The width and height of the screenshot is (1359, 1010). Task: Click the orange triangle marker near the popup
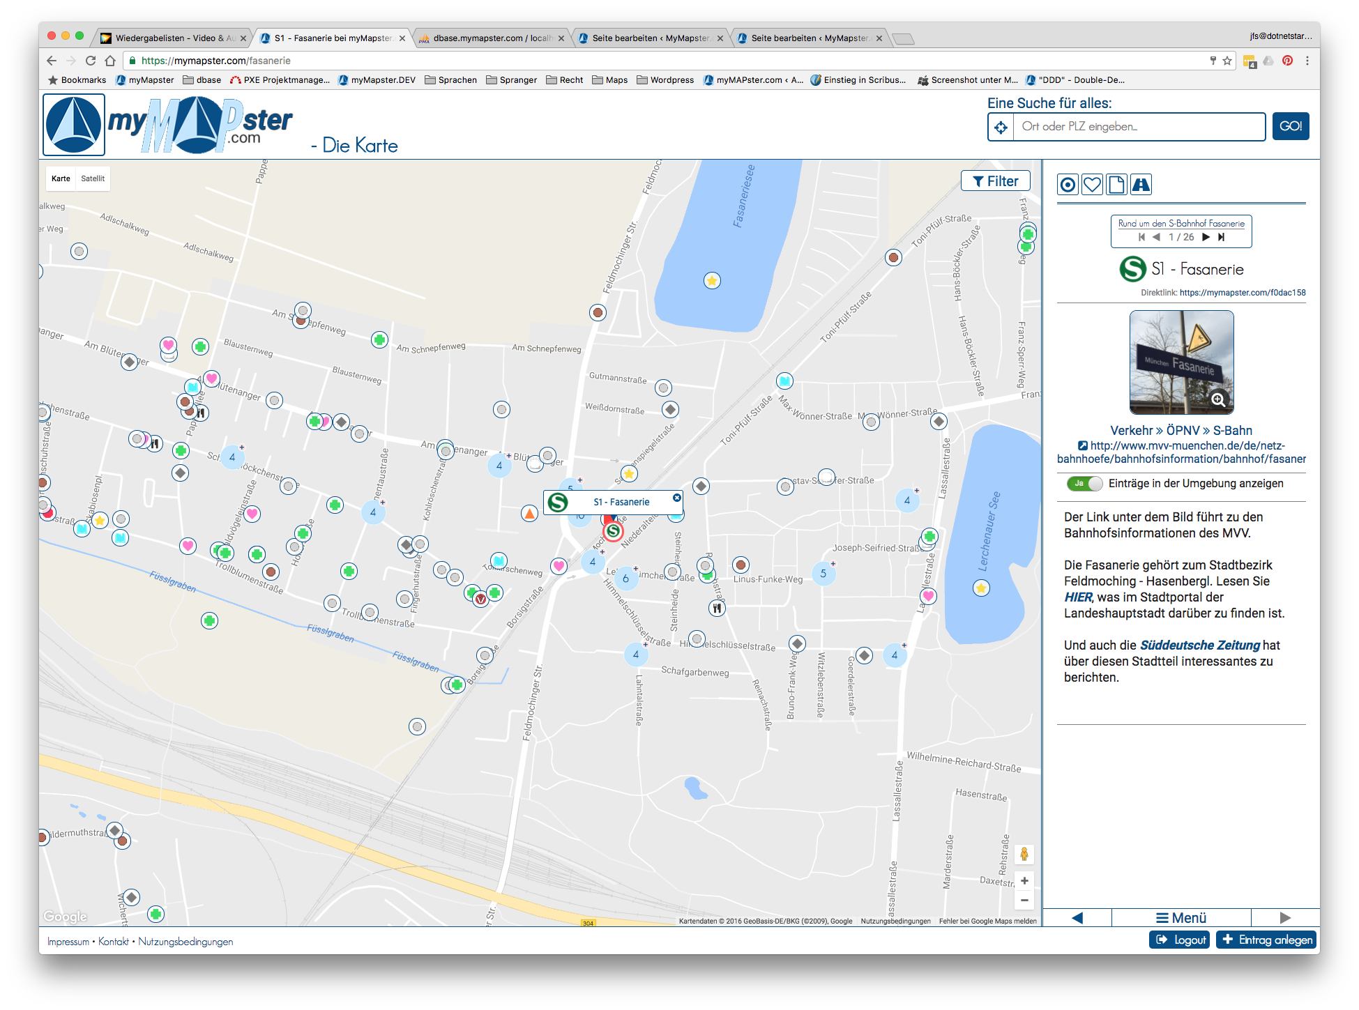pos(530,514)
